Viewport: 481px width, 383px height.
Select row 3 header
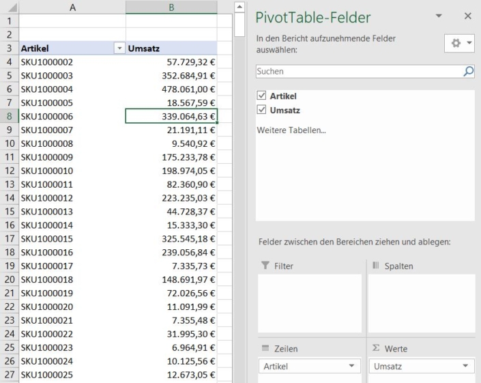[x=9, y=48]
